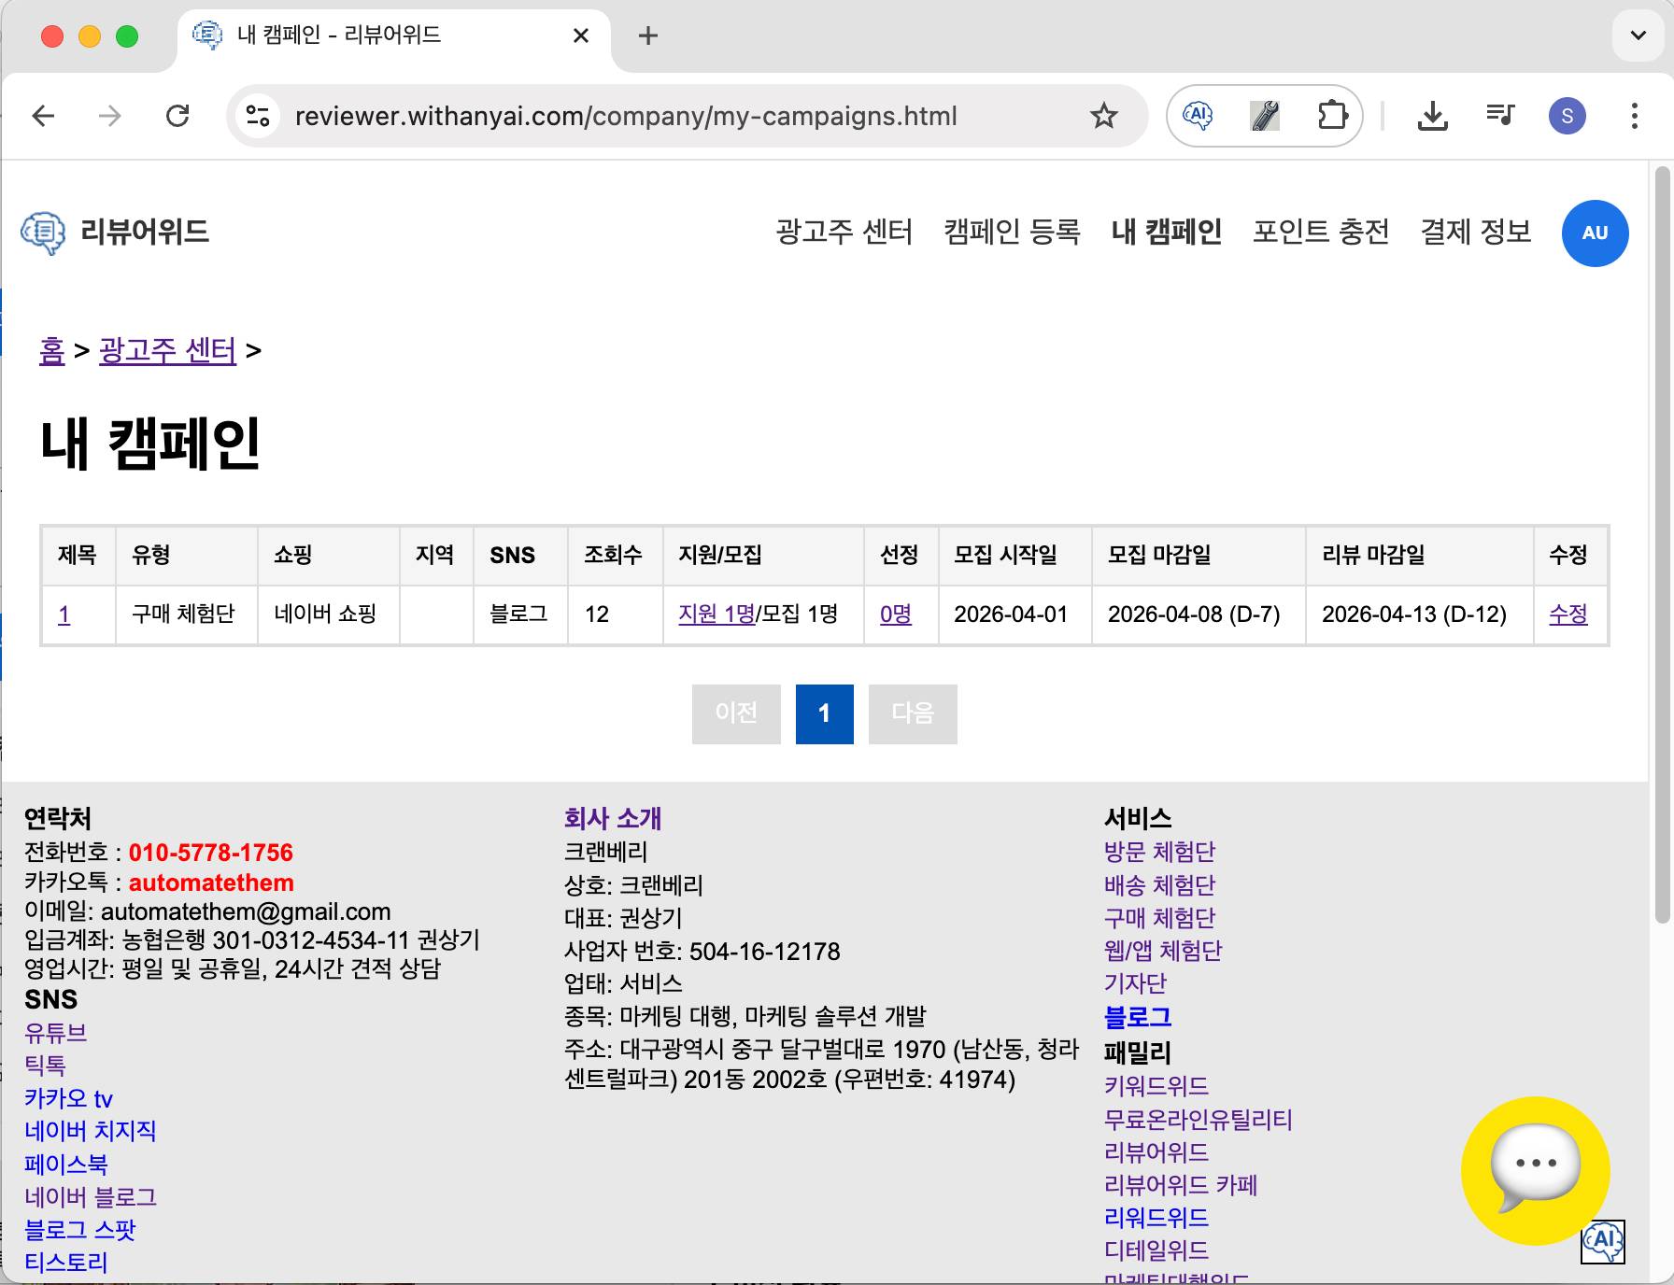Open browser Downloads icon

point(1432,116)
